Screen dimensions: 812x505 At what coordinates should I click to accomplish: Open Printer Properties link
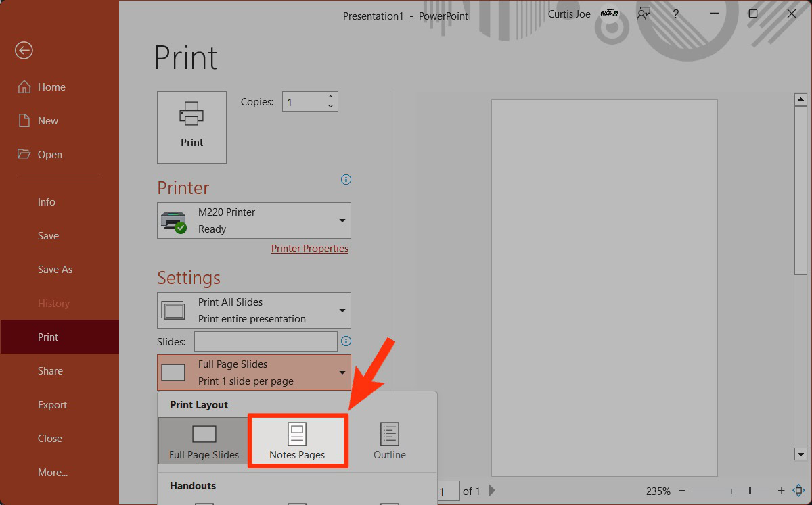(x=310, y=249)
